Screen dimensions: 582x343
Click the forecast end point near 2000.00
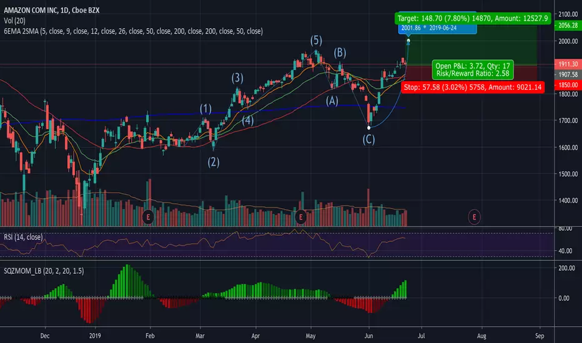(x=408, y=41)
